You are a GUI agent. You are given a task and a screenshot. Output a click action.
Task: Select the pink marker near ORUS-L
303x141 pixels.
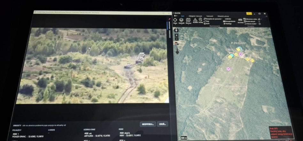240,54
